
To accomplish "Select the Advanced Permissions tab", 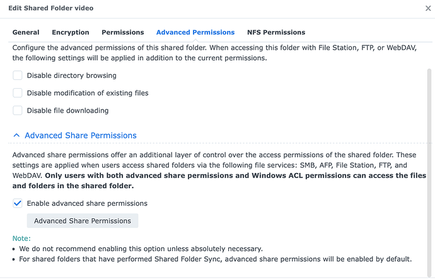I will coord(195,32).
